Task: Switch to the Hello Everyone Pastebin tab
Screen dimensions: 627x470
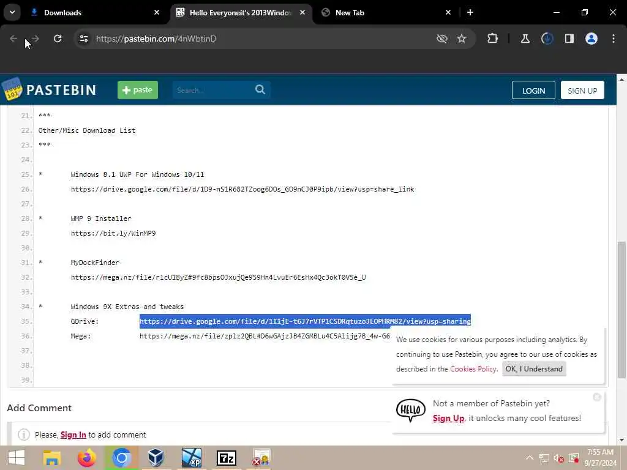Action: (240, 13)
